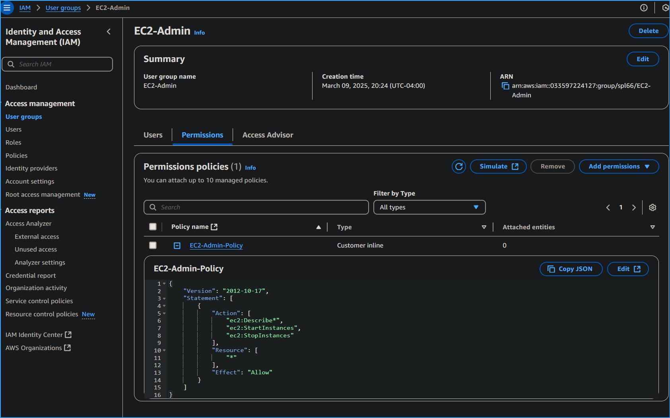Viewport: 670px width, 418px height.
Task: Click the info circle icon in top bar
Action: tap(644, 8)
